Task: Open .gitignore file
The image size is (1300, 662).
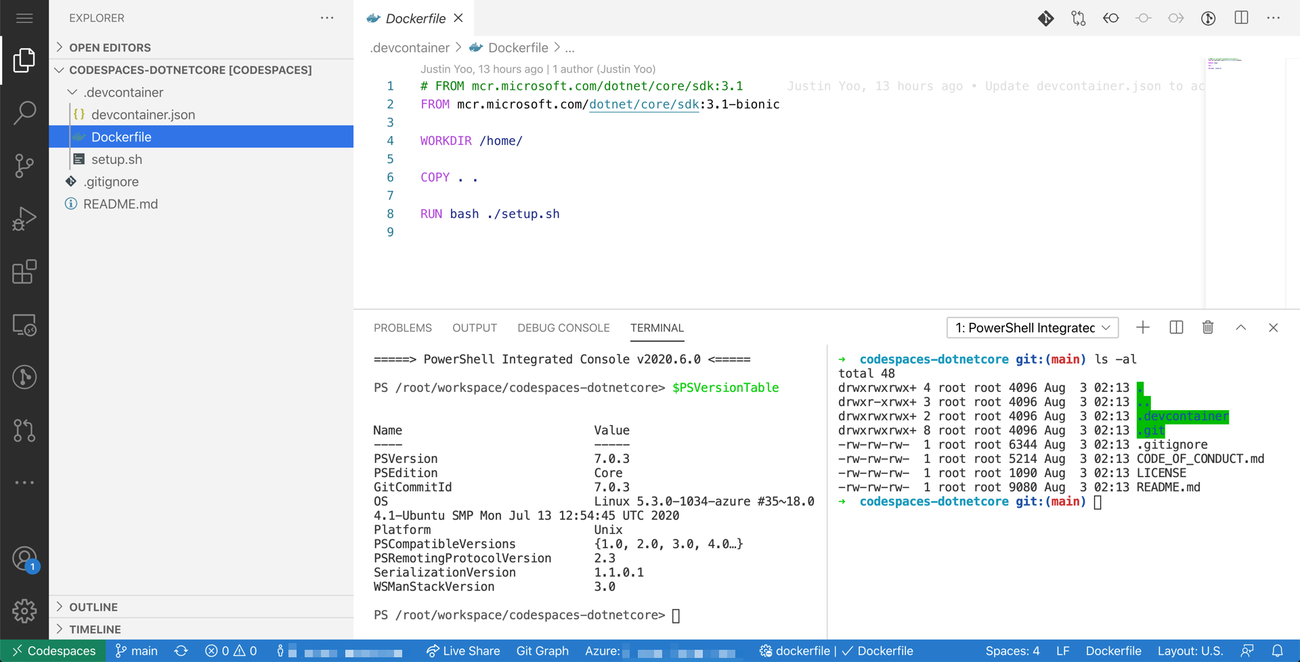Action: coord(202,181)
